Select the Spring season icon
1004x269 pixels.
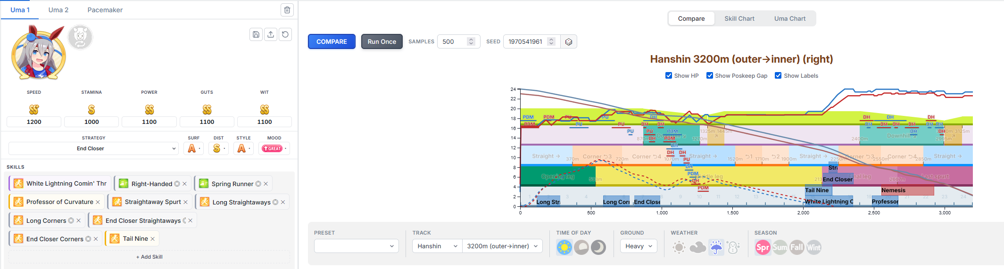pyautogui.click(x=763, y=247)
